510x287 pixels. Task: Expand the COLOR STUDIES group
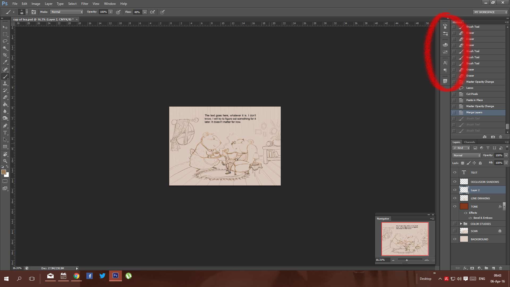point(461,224)
